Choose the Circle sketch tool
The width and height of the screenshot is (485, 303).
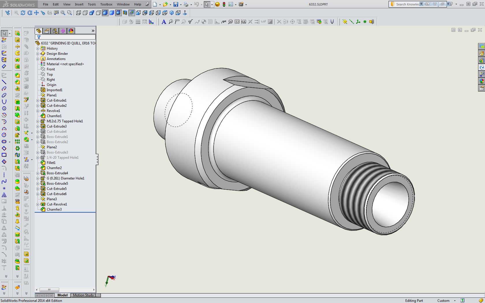pos(4,135)
